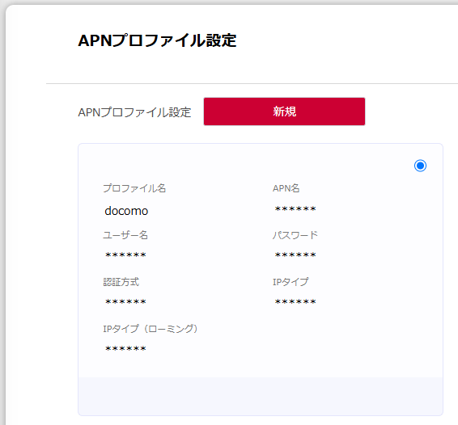Screen dimensions: 458x425
Task: Click the masked IPタイプ value
Action: (295, 302)
